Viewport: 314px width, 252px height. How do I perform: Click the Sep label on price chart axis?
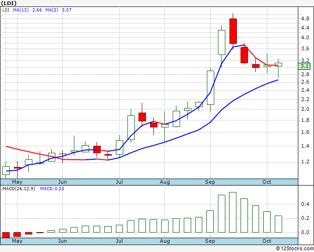(210, 182)
